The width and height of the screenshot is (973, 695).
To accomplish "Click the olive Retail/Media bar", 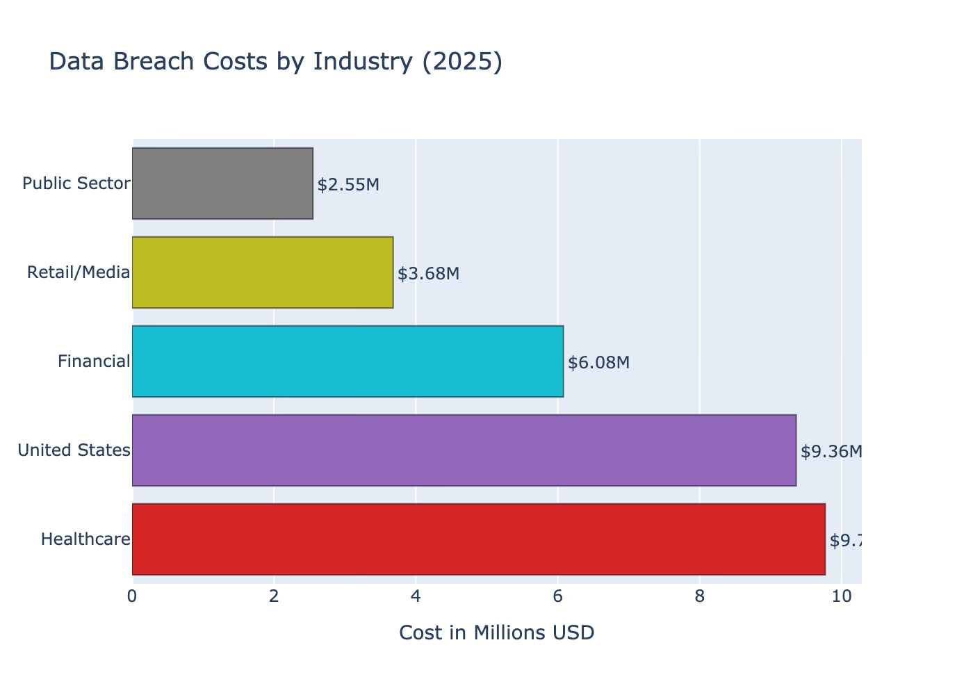I will coord(263,272).
